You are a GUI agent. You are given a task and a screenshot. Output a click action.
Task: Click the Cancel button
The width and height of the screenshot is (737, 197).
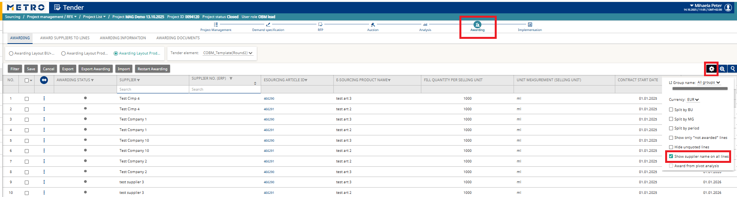click(49, 69)
